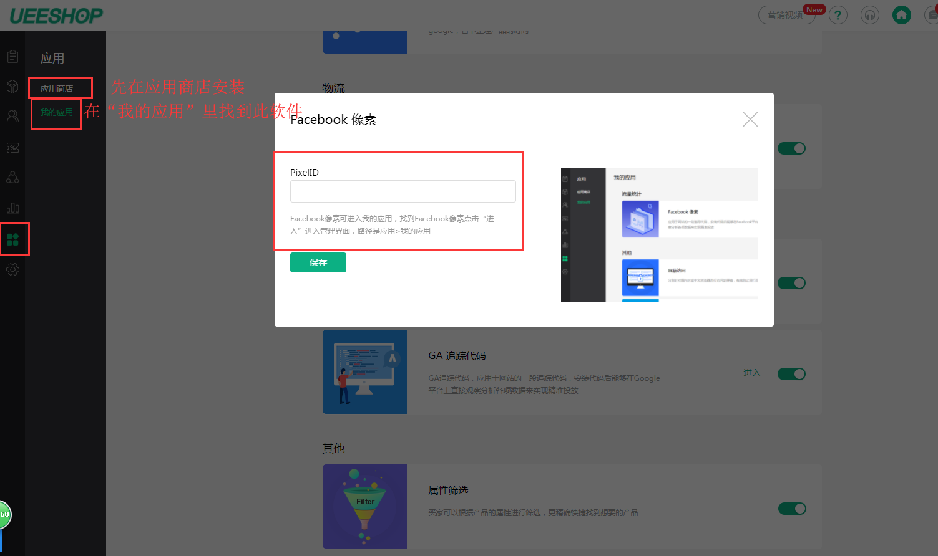Screen dimensions: 938x556
Task: Close the Facebook 像素 dialog
Action: [x=750, y=119]
